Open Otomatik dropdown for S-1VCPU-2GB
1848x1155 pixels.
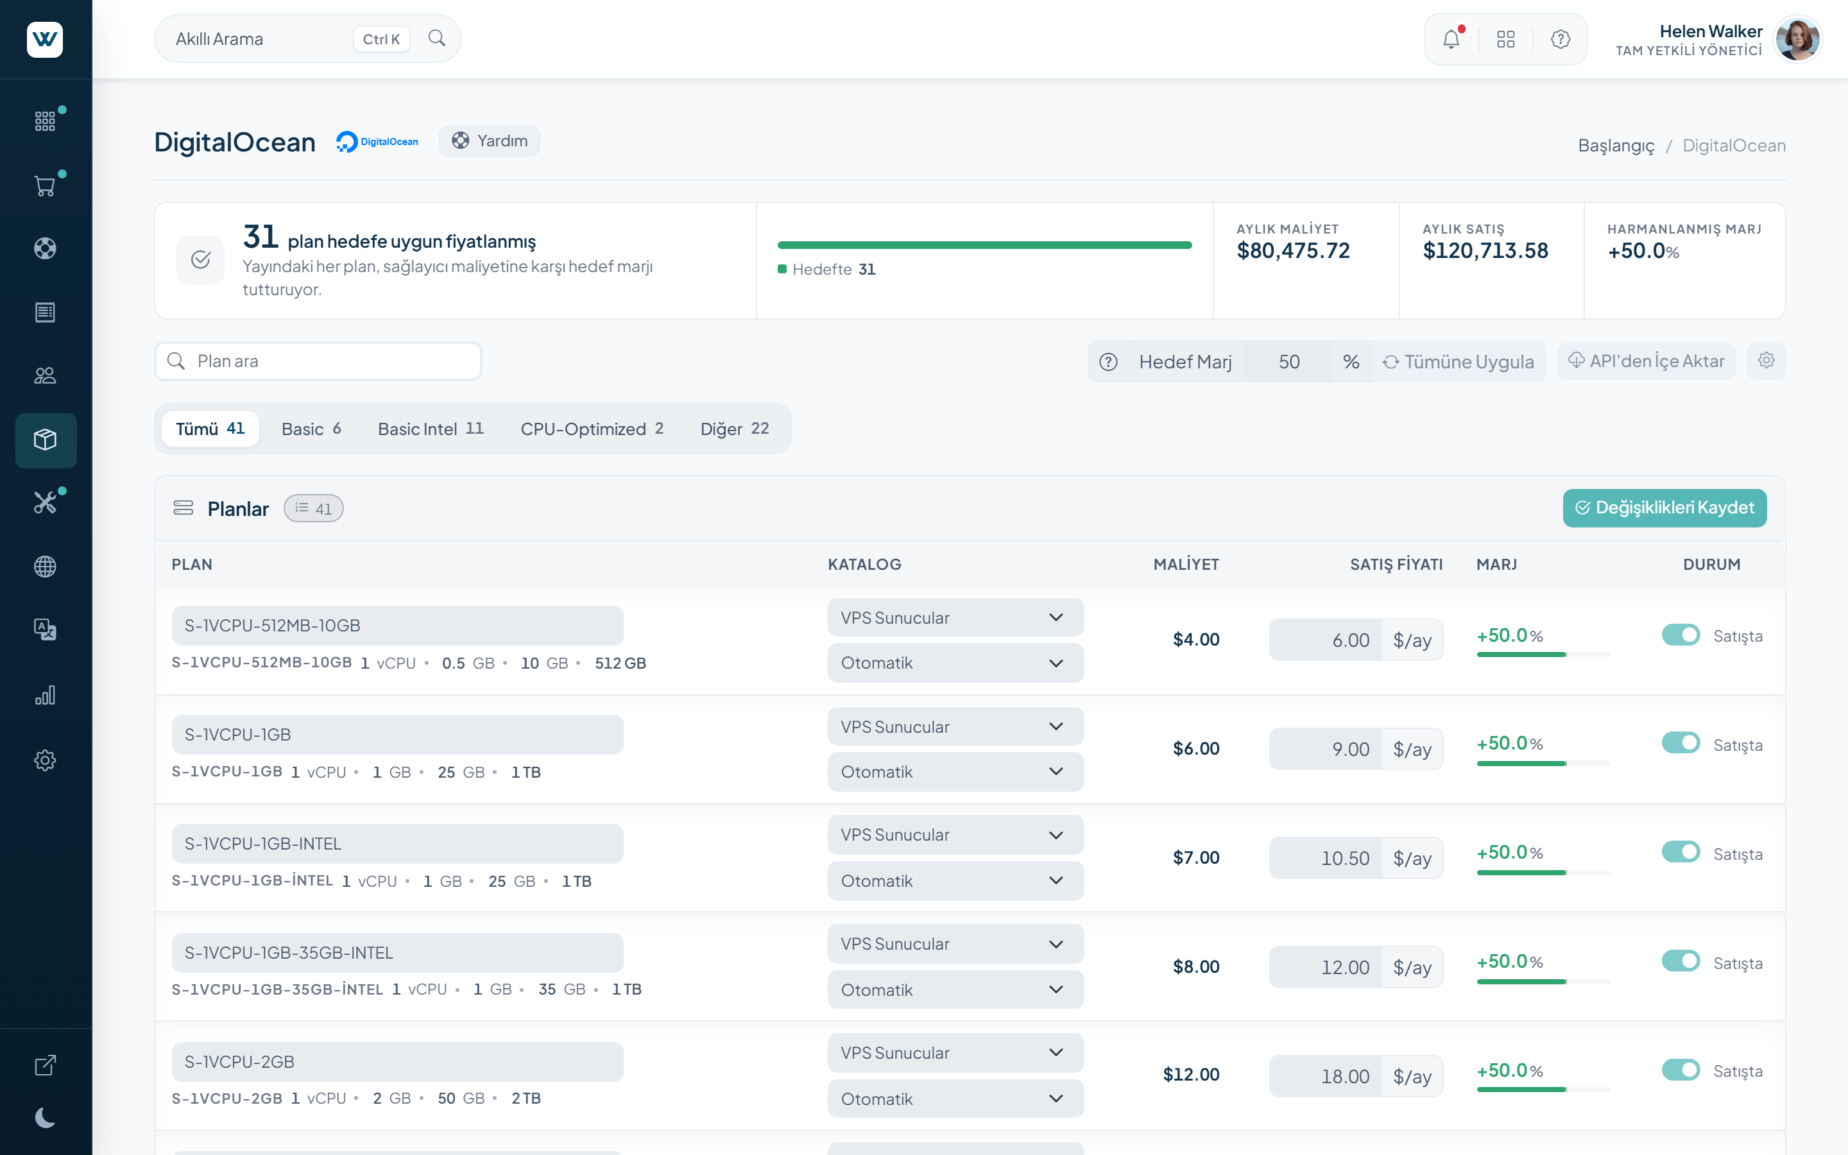click(955, 1099)
